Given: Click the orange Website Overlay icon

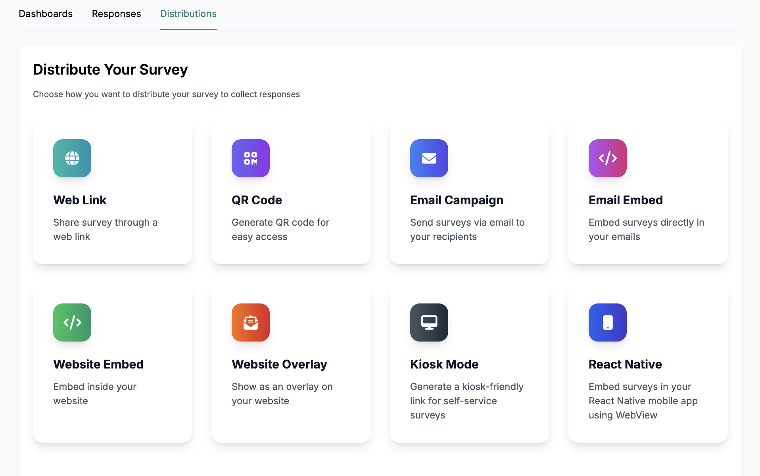Looking at the screenshot, I should [x=251, y=322].
